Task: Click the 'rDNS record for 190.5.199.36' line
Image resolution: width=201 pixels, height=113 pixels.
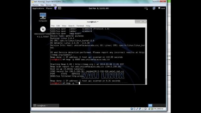Action: [87, 71]
